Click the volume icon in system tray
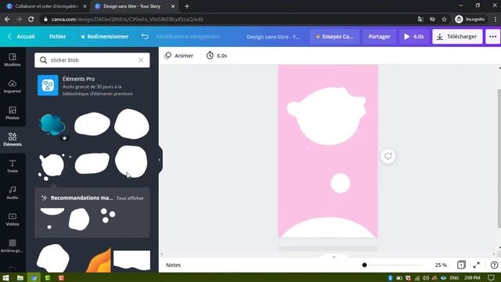The height and width of the screenshot is (282, 501). click(426, 278)
